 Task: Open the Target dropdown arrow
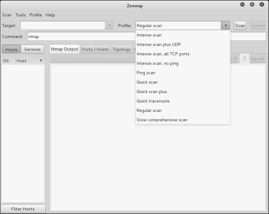pyautogui.click(x=109, y=26)
